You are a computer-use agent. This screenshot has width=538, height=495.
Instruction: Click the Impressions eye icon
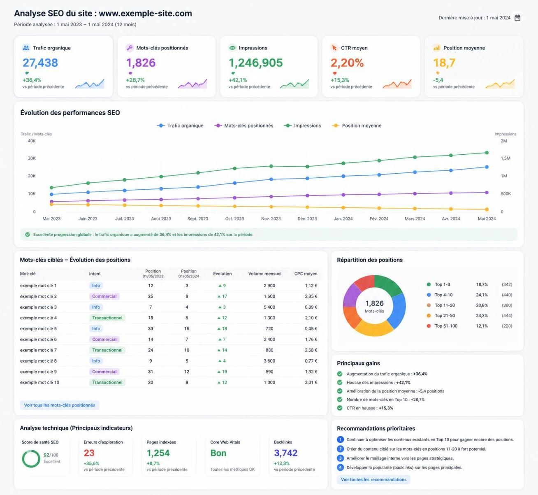click(232, 48)
